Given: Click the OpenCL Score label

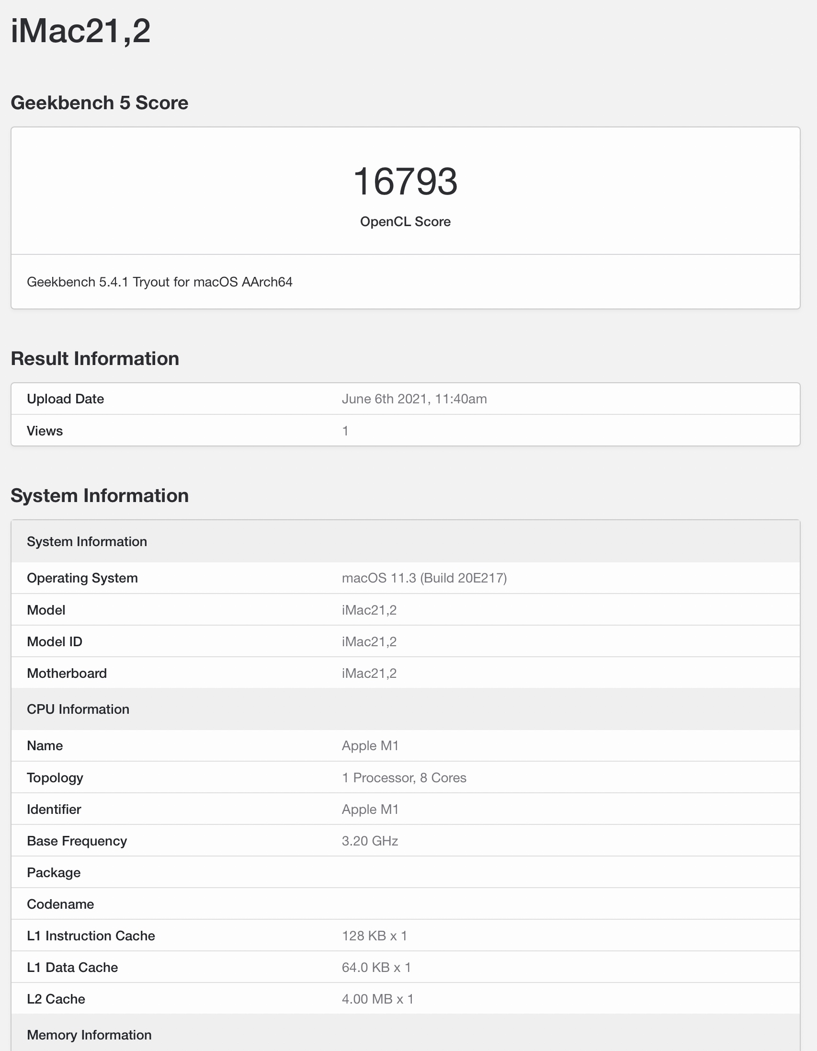Looking at the screenshot, I should pyautogui.click(x=405, y=221).
